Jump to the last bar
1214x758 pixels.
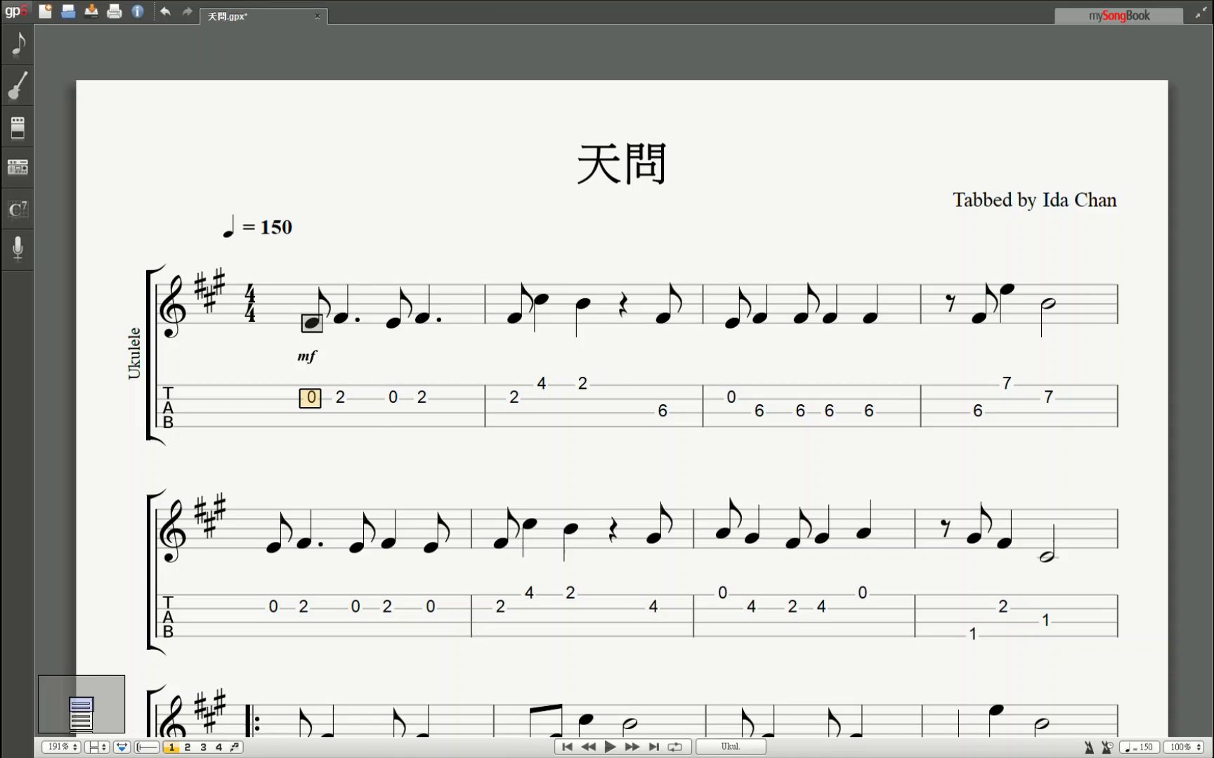click(653, 747)
